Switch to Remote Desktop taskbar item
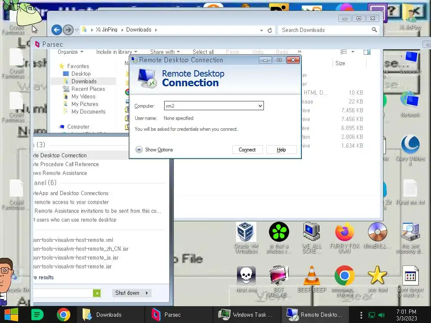The height and width of the screenshot is (323, 431). click(x=315, y=315)
